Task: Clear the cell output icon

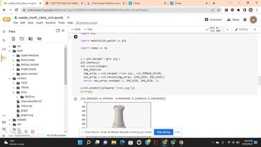Action: [x=76, y=99]
